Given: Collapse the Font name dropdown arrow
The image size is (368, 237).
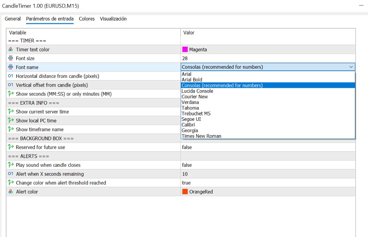Looking at the screenshot, I should tap(351, 67).
